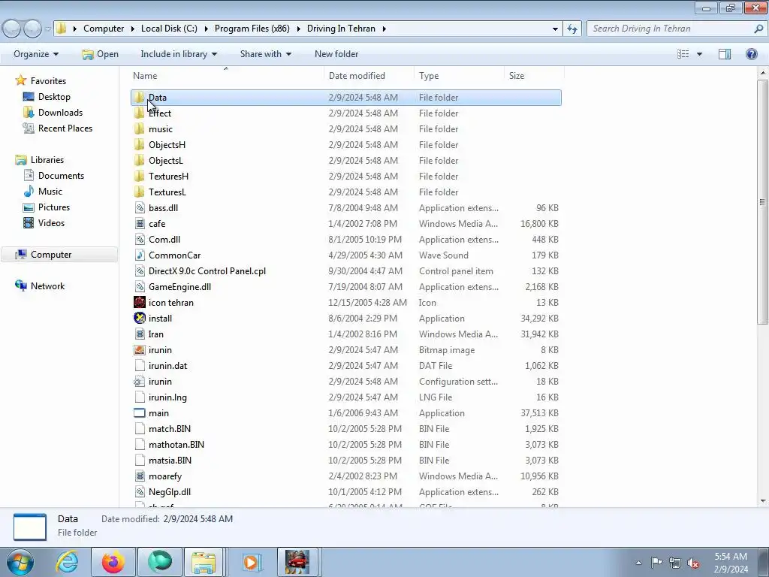This screenshot has width=769, height=577.
Task: Click the muted volume tray icon
Action: 692,563
